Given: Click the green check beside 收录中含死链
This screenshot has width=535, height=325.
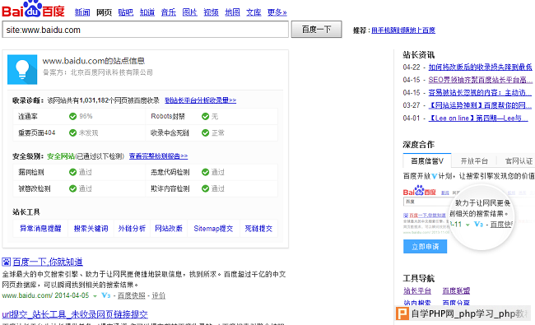Looking at the screenshot, I should 205,132.
